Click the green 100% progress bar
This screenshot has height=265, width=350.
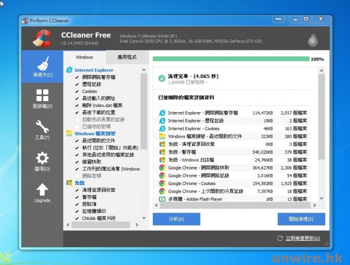230,59
